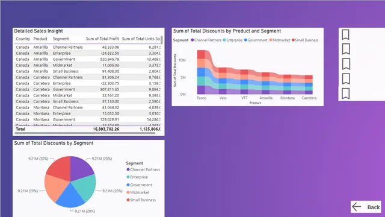This screenshot has width=385, height=217.
Task: Click profit value 520,946.79
Action: tap(109, 59)
